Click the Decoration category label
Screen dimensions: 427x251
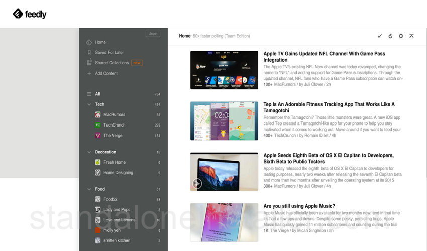tap(105, 152)
